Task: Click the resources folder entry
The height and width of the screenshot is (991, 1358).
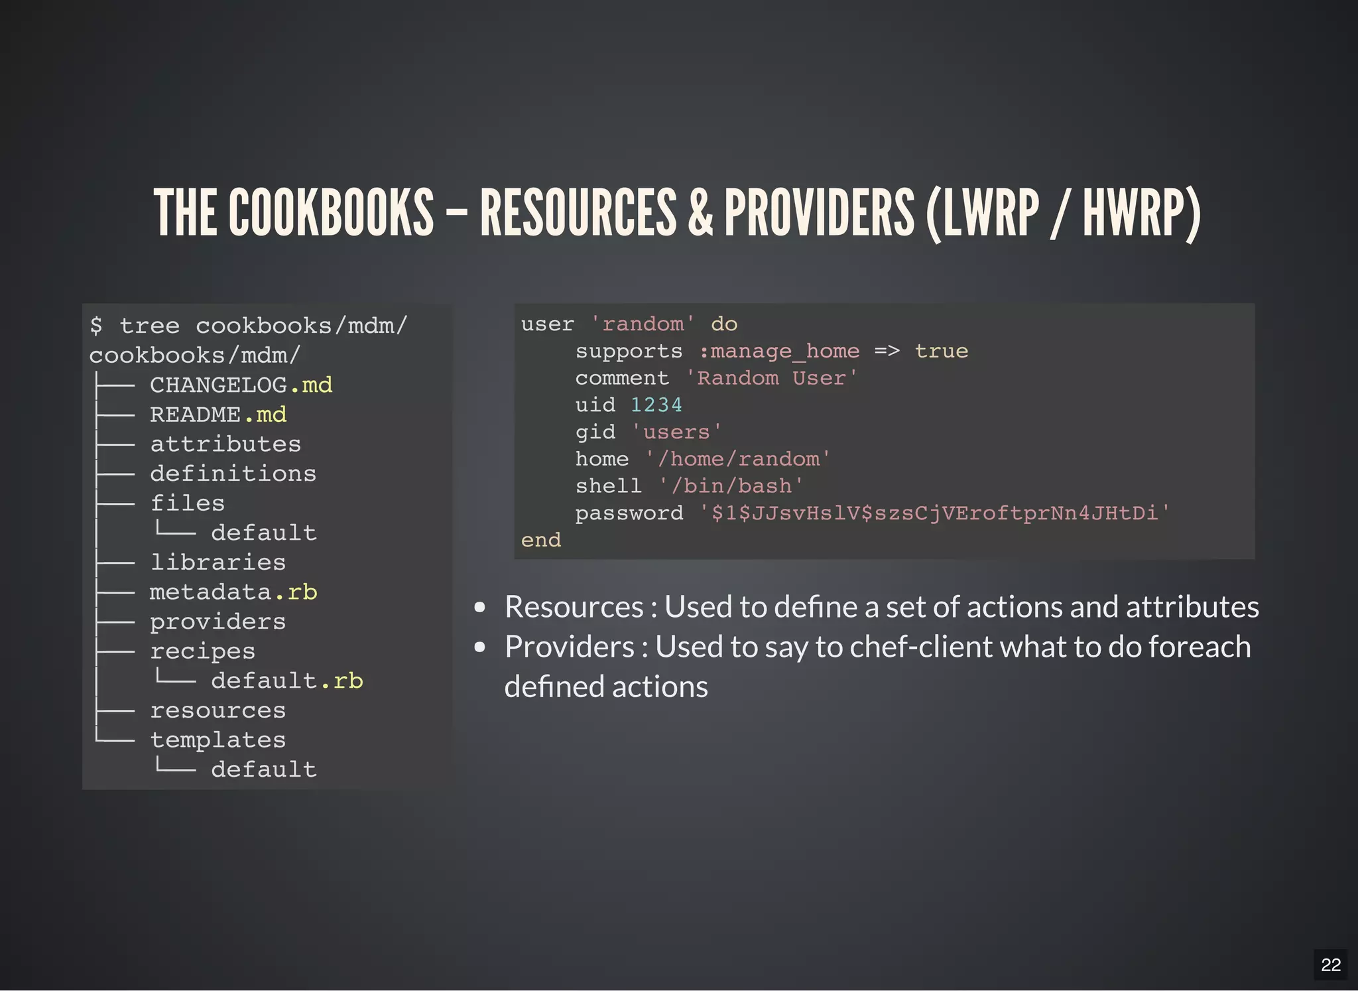Action: [x=218, y=710]
